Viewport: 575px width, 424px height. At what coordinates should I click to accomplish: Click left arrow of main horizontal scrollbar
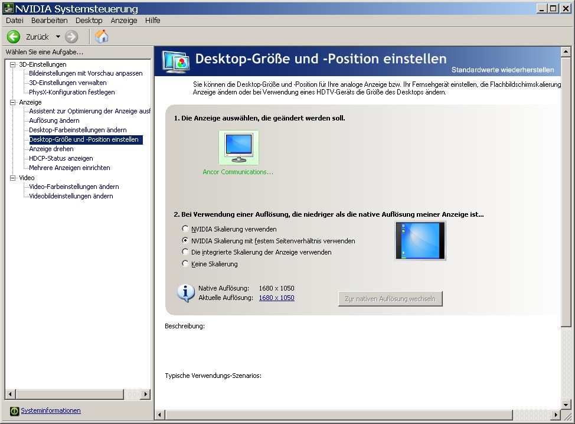pyautogui.click(x=159, y=415)
